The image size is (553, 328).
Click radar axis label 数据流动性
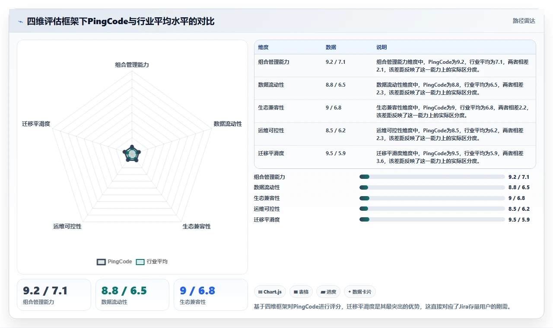point(228,124)
